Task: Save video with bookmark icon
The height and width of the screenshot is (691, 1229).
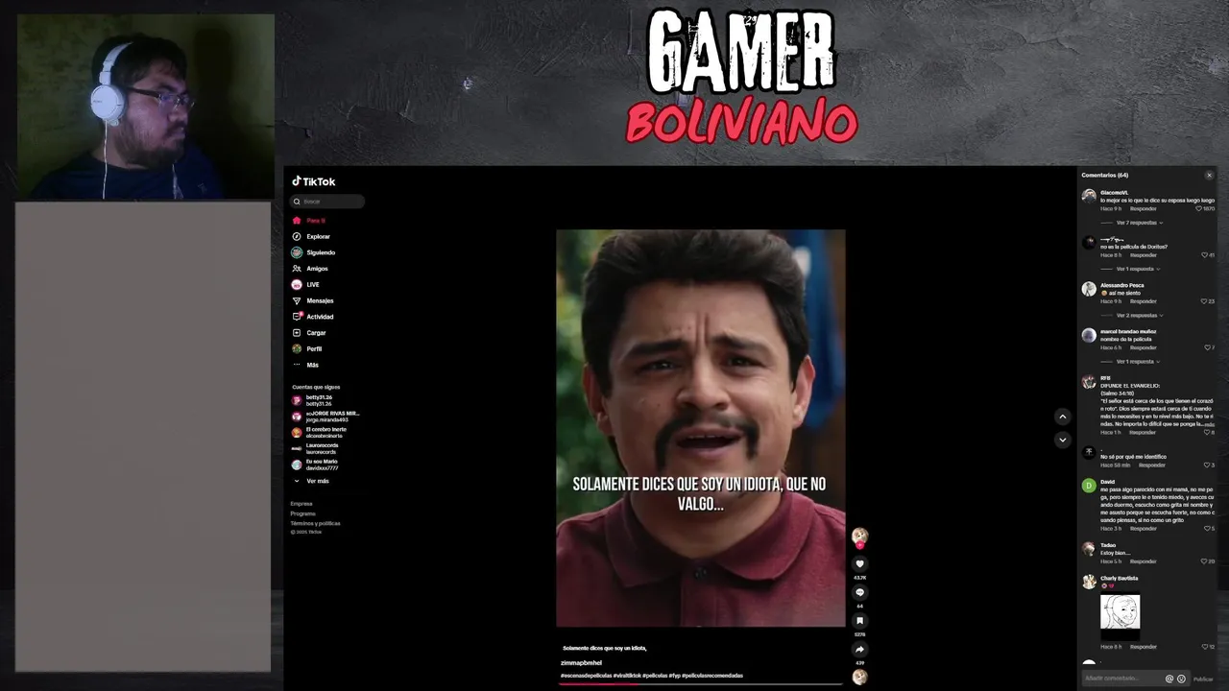Action: point(859,621)
